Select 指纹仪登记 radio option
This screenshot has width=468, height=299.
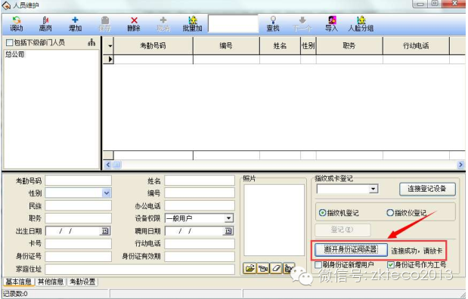click(390, 213)
